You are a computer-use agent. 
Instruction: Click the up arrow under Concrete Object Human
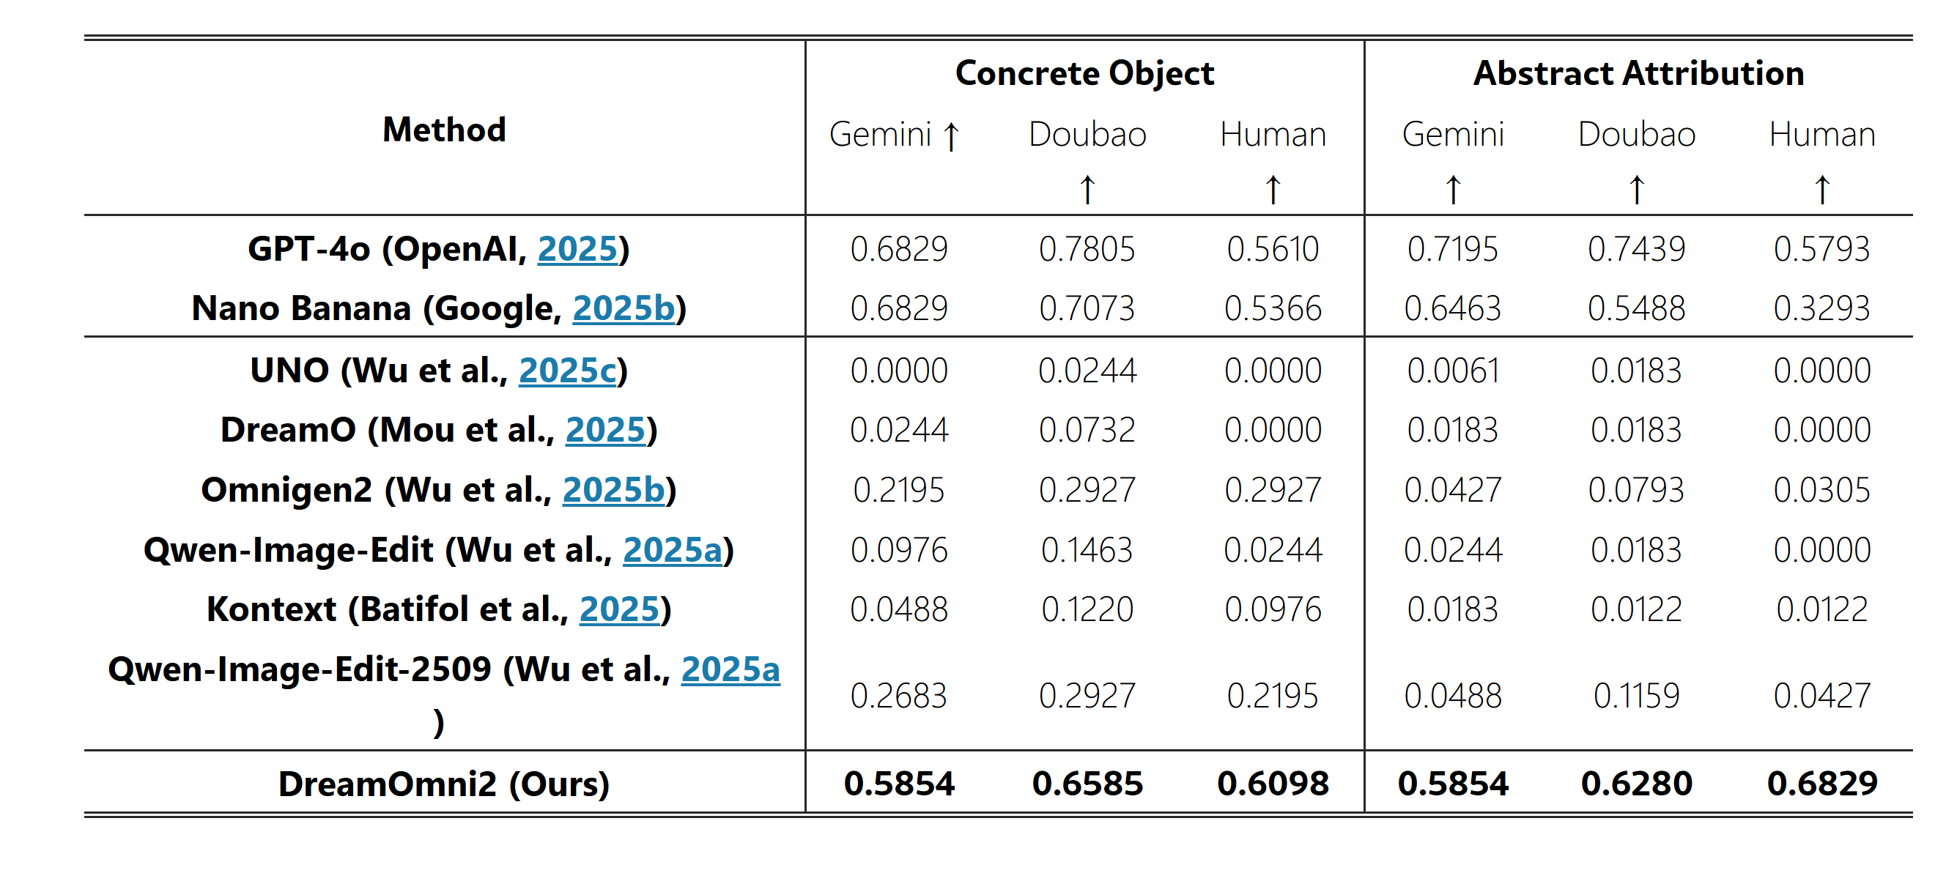(1273, 190)
